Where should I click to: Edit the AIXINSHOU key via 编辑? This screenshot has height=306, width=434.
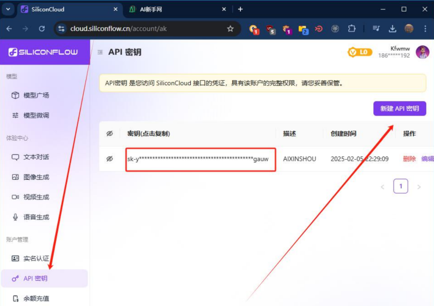[427, 159]
